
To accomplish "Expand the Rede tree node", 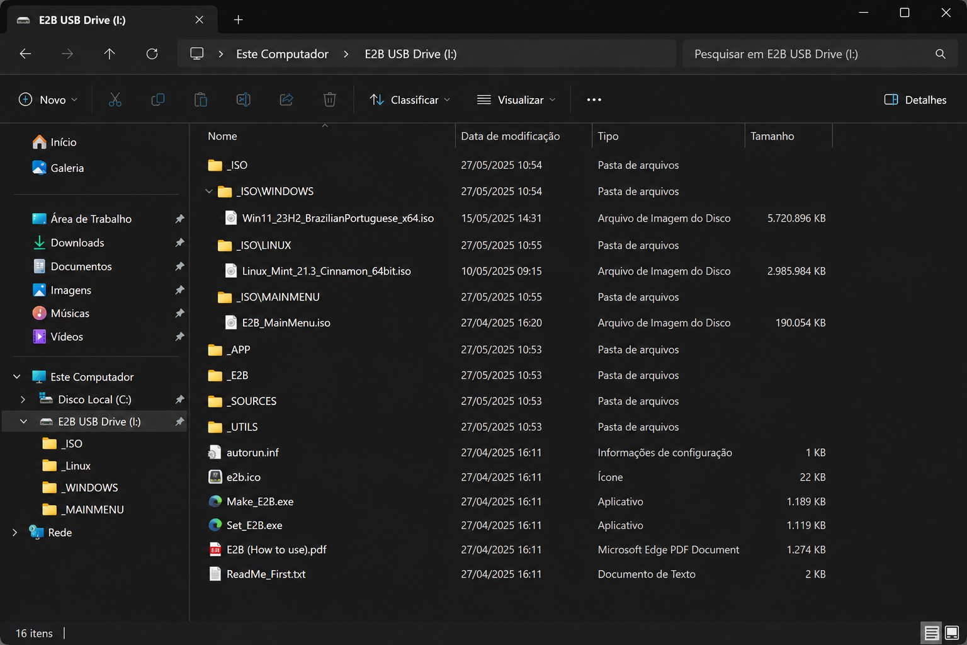I will click(x=15, y=532).
